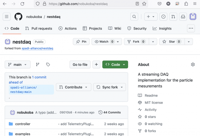Open the Firefox application hamburger menu
200x136 pixels.
[x=195, y=4]
